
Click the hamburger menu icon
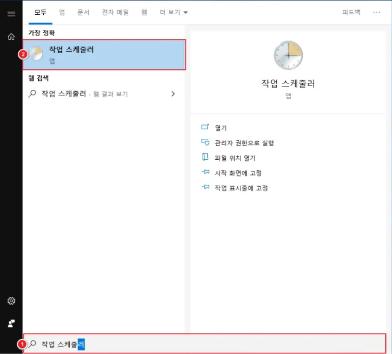11,13
